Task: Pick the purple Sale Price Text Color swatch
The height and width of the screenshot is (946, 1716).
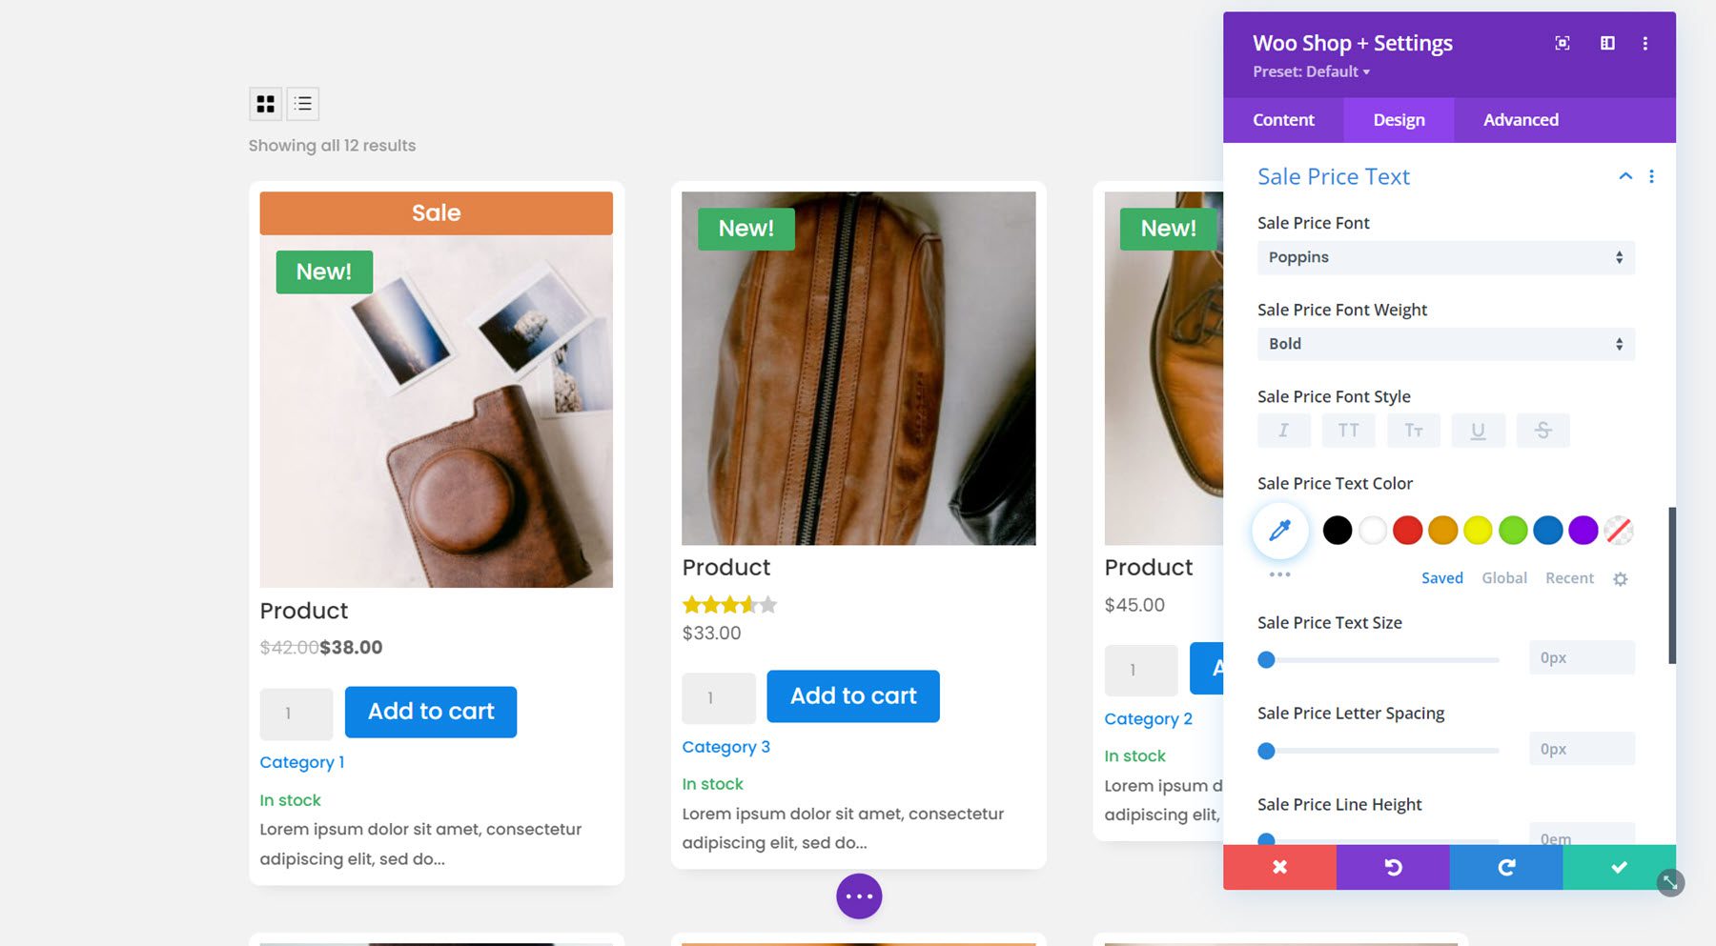Action: [x=1582, y=531]
